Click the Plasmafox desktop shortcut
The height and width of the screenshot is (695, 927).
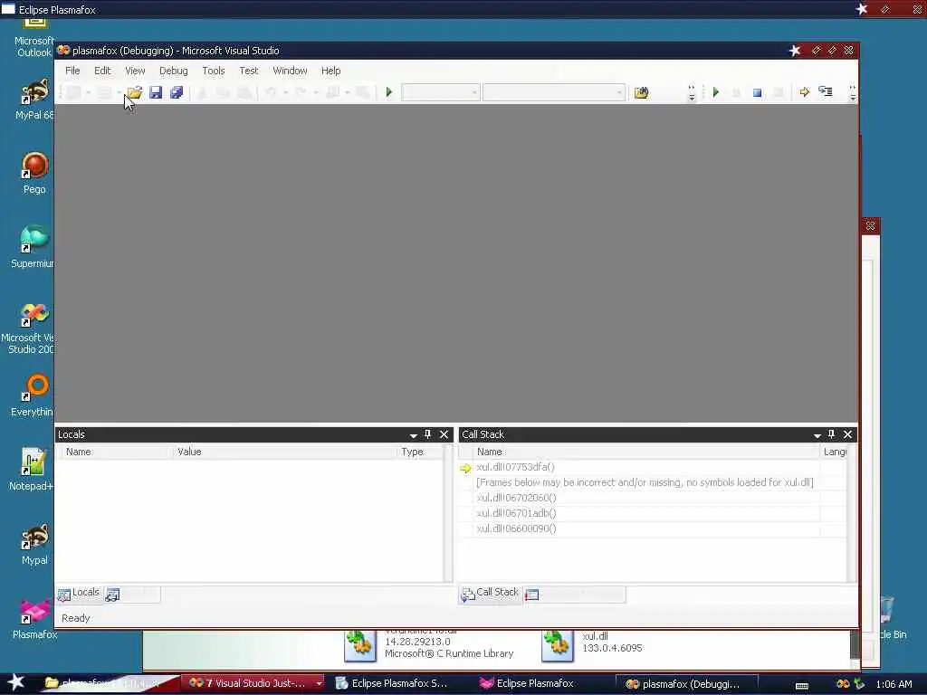[x=34, y=618]
